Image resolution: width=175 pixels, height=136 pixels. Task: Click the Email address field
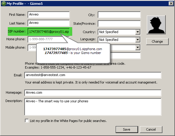(93, 75)
